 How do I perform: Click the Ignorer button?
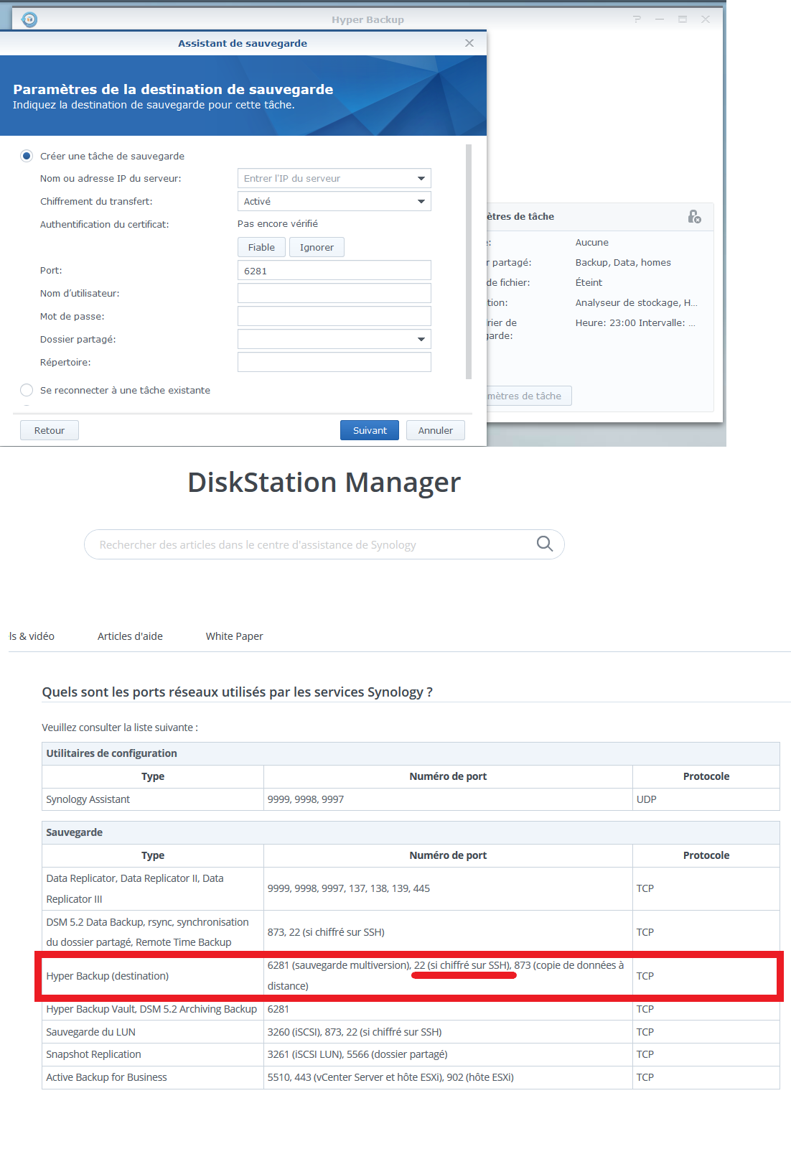pyautogui.click(x=317, y=247)
